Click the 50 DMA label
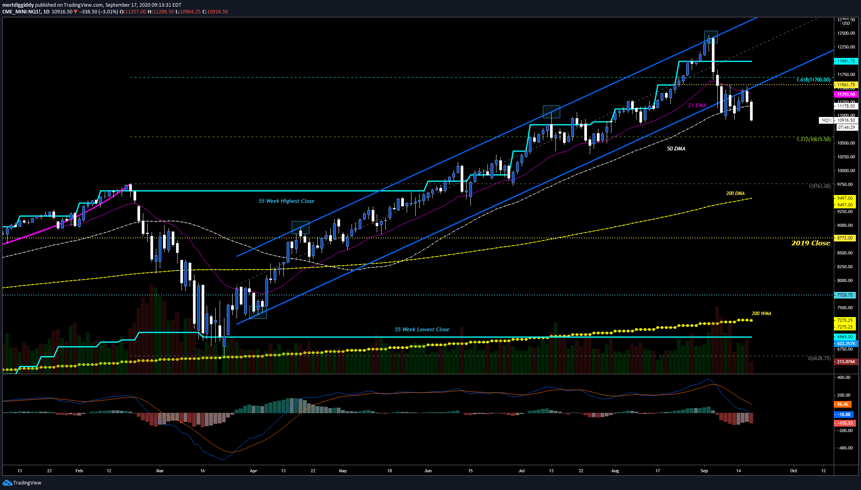The image size is (861, 490). 676,148
